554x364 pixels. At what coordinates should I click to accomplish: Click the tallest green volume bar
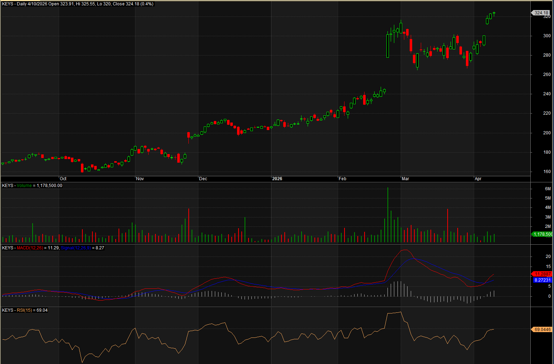387,215
